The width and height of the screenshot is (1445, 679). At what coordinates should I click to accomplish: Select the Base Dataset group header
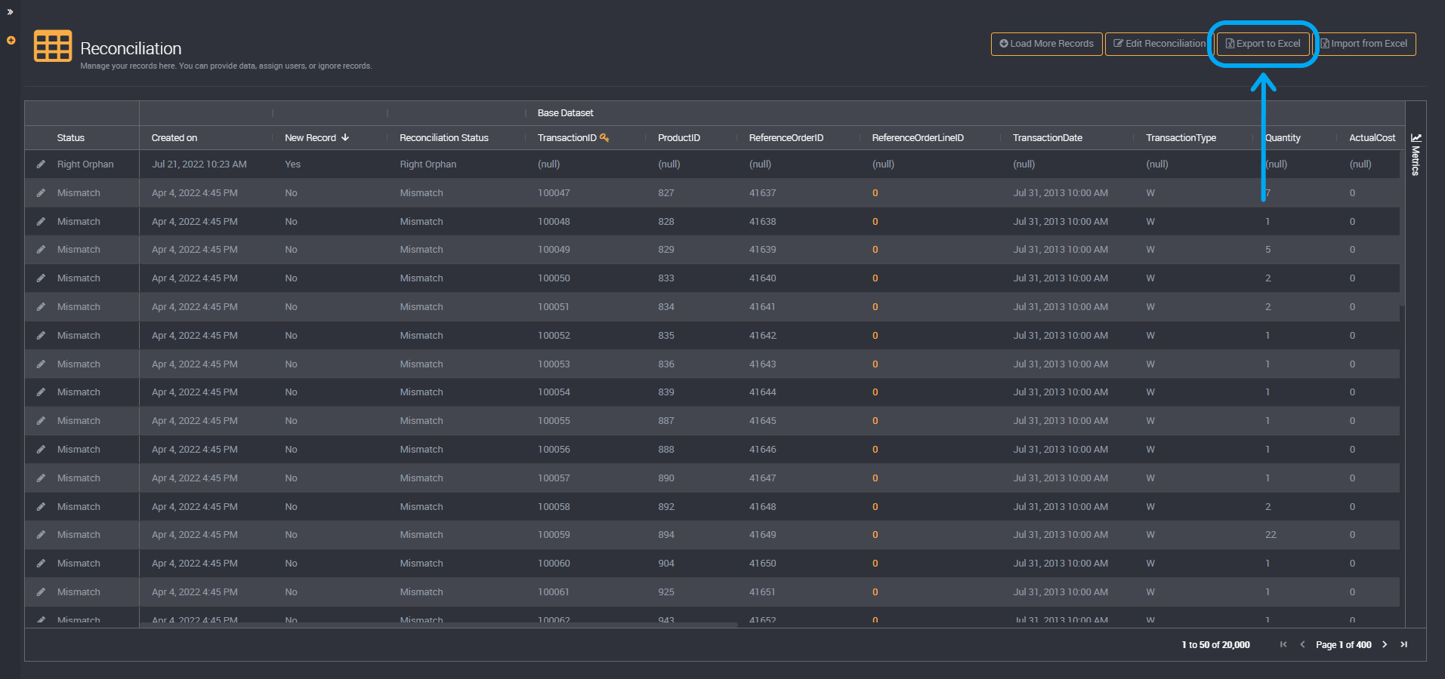(565, 113)
